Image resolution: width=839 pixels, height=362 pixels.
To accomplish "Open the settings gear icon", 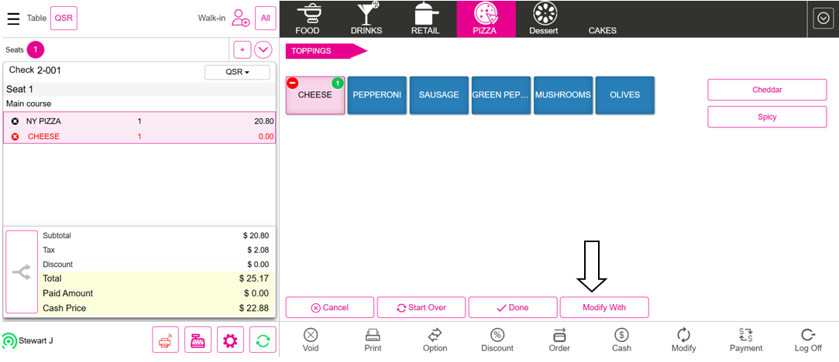I will pos(230,340).
